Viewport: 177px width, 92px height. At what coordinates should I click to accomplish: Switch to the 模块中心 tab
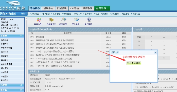click(x=48, y=8)
